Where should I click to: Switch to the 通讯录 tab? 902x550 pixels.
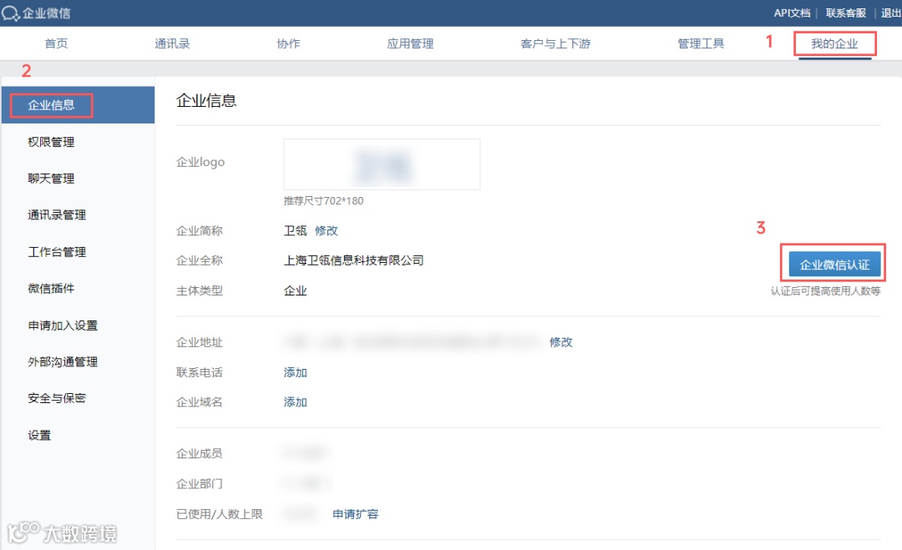pos(172,43)
